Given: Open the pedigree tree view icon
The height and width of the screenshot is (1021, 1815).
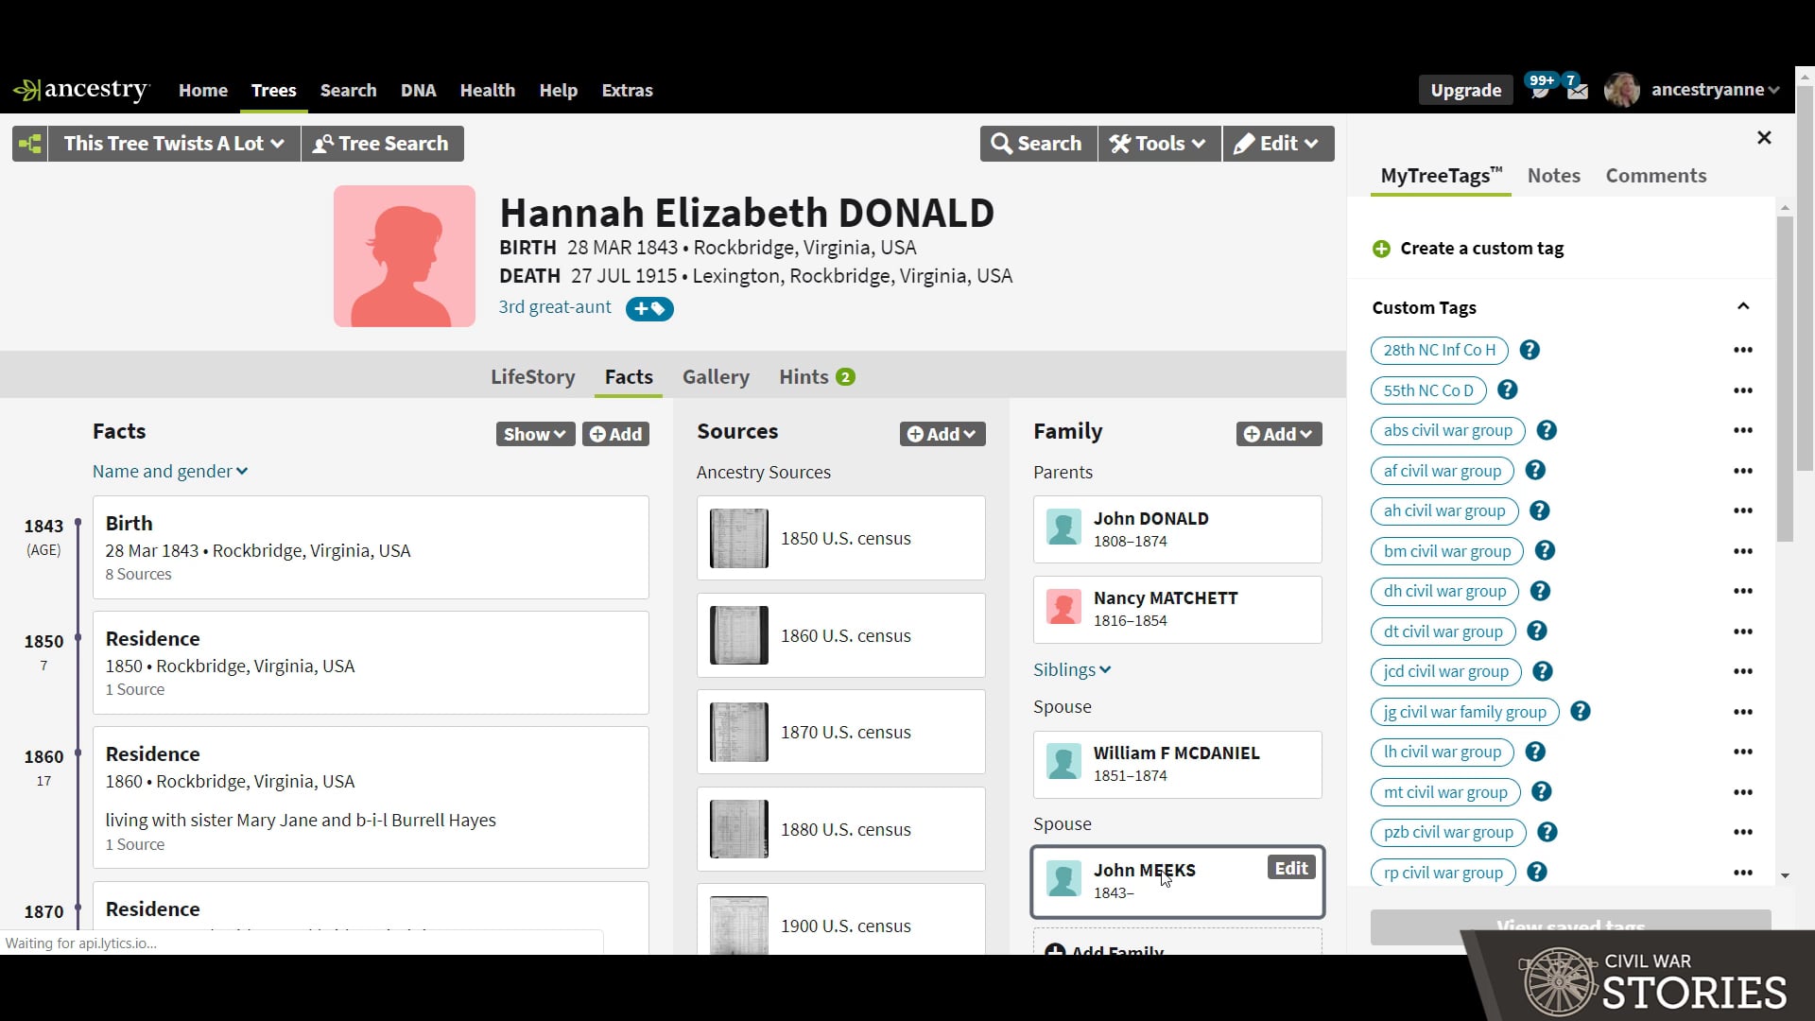Looking at the screenshot, I should [x=28, y=143].
